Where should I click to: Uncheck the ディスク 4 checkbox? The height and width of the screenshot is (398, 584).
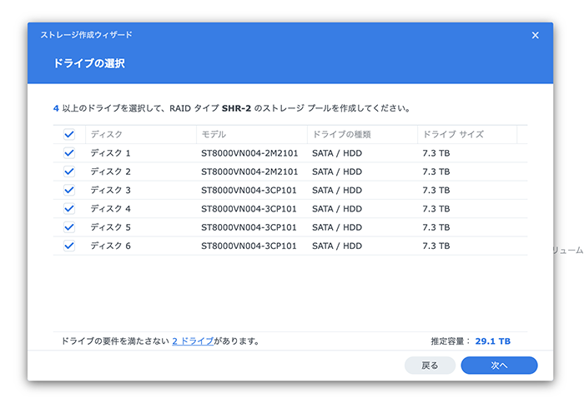69,208
